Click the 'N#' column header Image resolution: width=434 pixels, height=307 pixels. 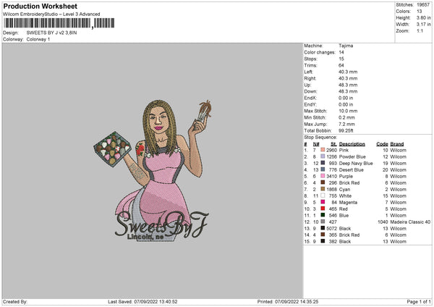pyautogui.click(x=316, y=144)
